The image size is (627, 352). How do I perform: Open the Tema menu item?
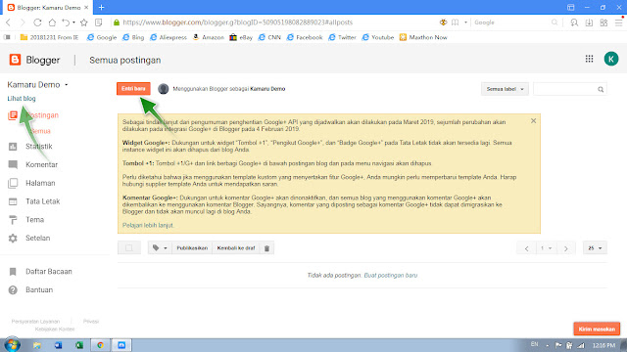coord(35,220)
